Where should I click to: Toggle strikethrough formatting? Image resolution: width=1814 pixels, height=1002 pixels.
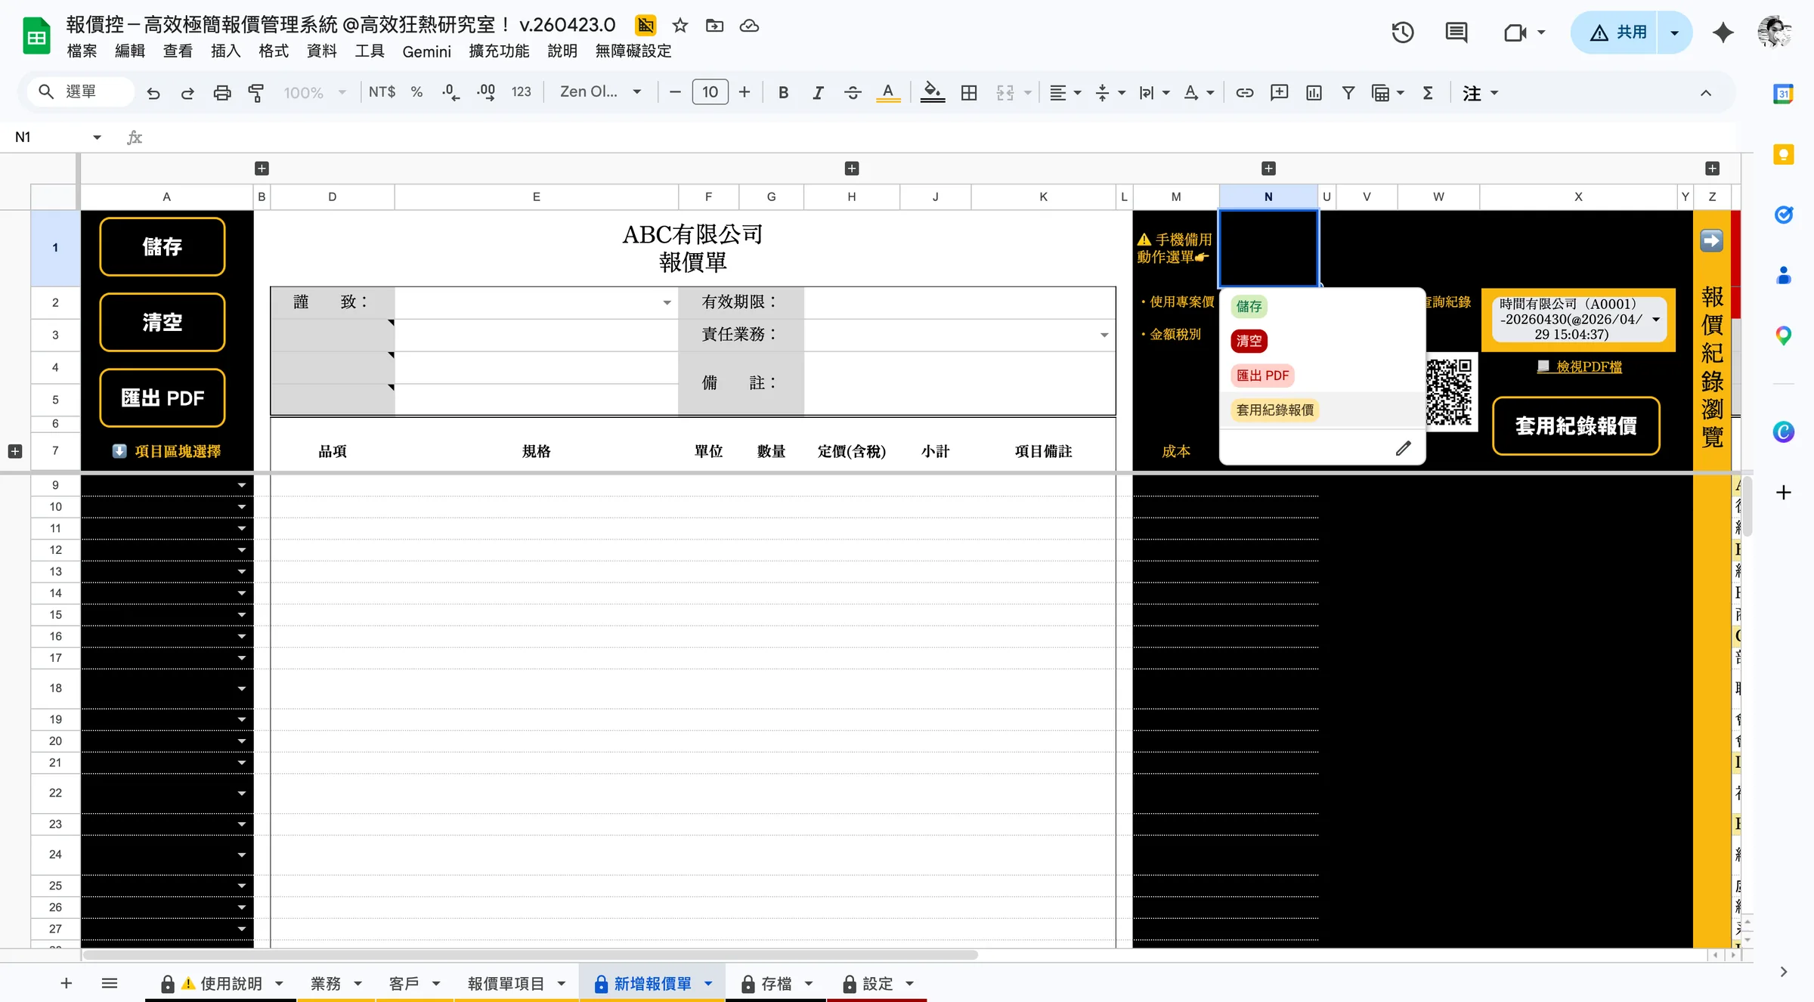click(x=853, y=92)
